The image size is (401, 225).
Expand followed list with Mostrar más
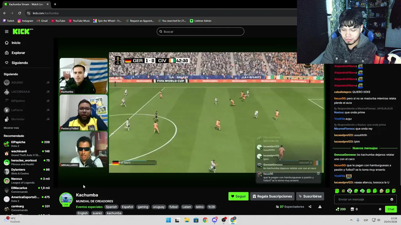point(11,128)
